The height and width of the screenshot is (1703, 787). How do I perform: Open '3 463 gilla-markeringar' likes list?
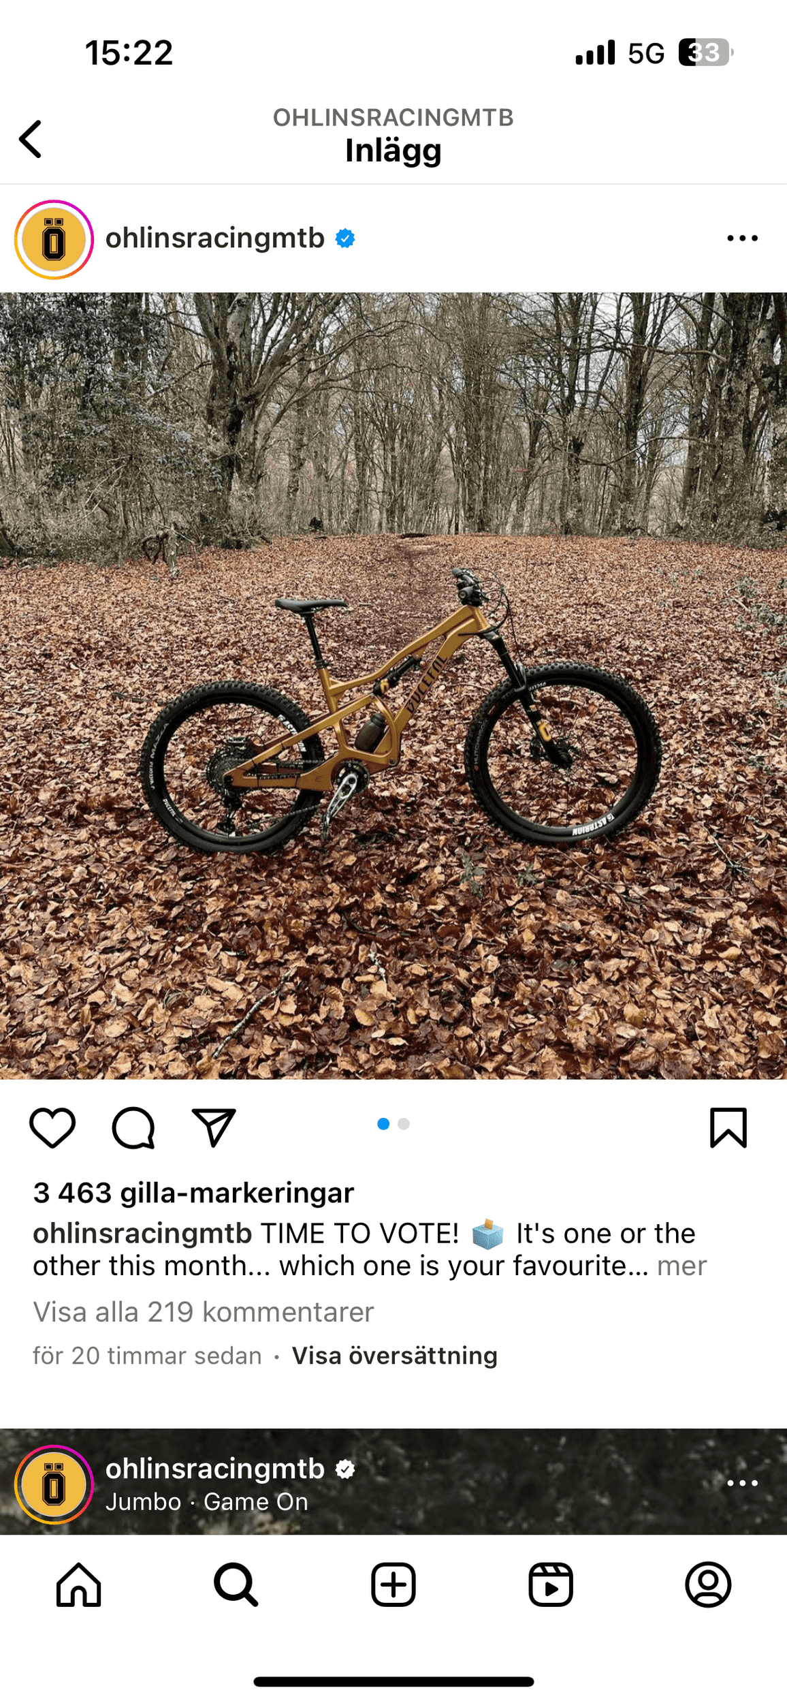[193, 1193]
